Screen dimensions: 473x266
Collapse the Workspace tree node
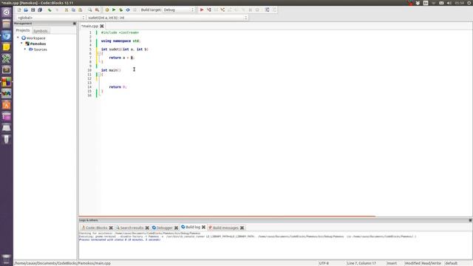point(18,38)
